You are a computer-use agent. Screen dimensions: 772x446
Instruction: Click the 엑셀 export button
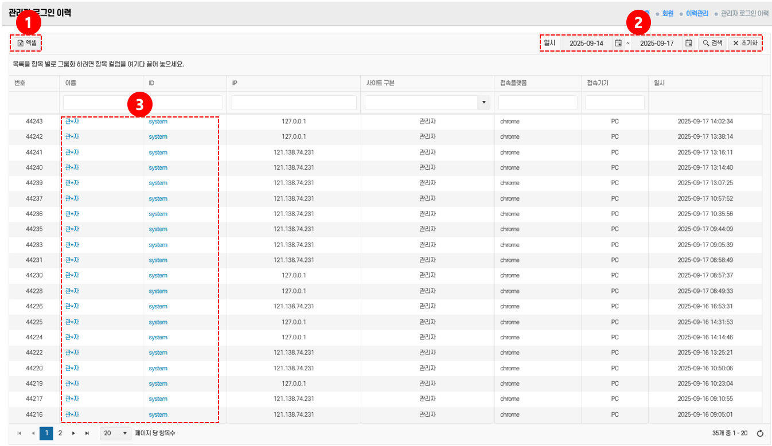pyautogui.click(x=26, y=43)
